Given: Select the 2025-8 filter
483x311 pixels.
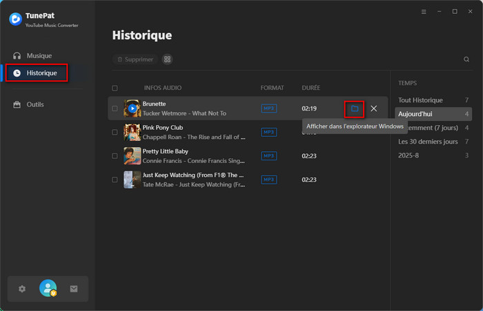Looking at the screenshot, I should coord(433,155).
